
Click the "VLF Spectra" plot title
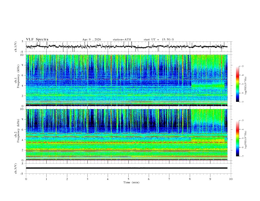click(37, 39)
